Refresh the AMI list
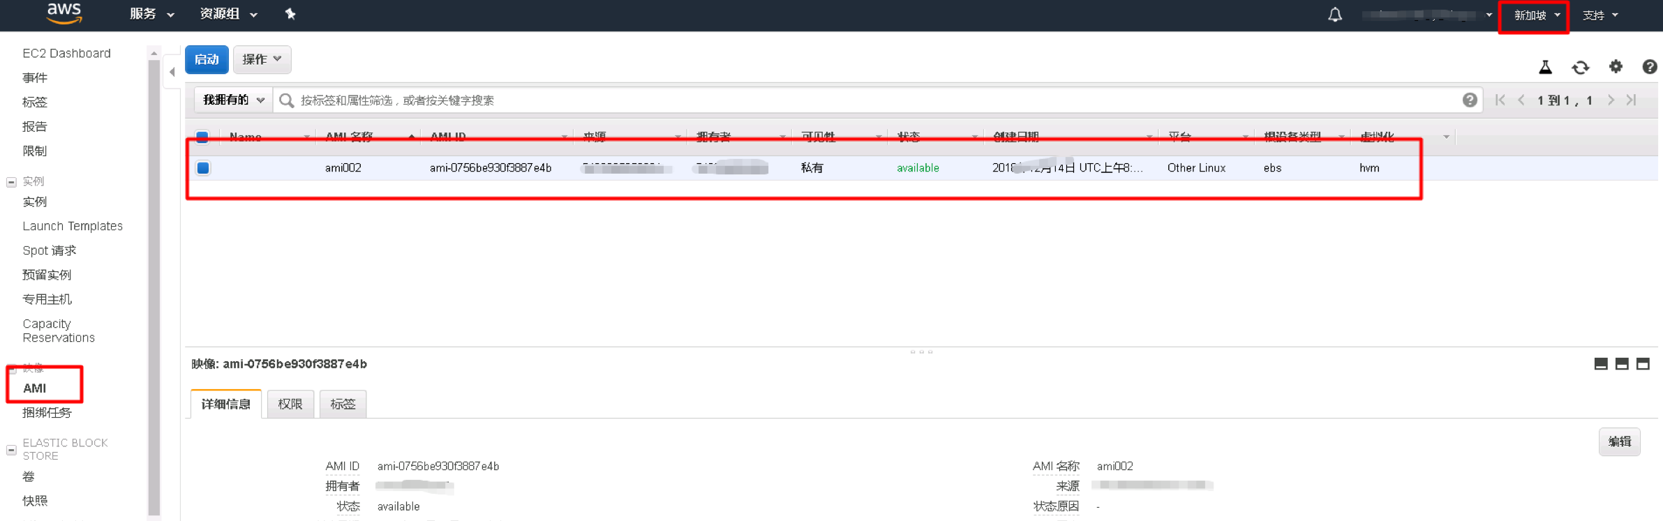This screenshot has width=1663, height=521. pos(1580,67)
